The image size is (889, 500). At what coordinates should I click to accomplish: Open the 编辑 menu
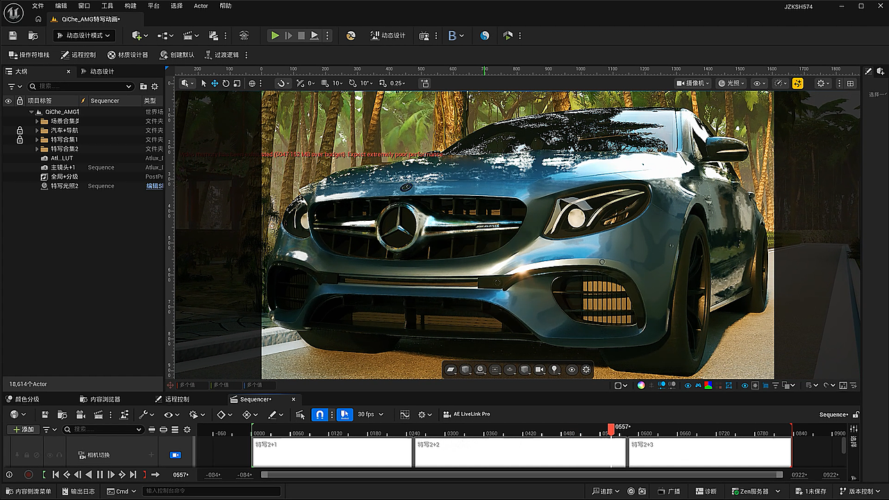pyautogui.click(x=61, y=6)
